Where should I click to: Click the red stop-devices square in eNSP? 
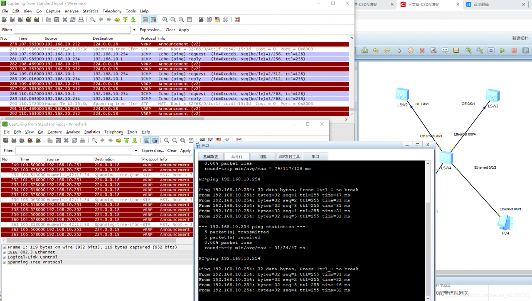point(514,51)
